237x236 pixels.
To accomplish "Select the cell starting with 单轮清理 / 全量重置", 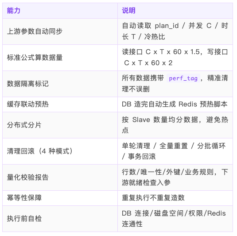I will pyautogui.click(x=175, y=151).
